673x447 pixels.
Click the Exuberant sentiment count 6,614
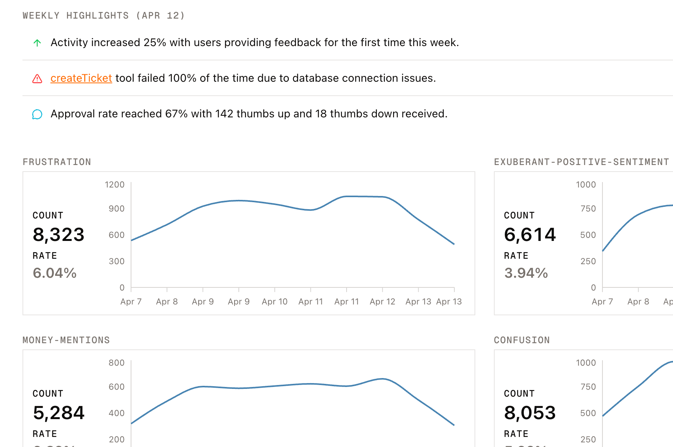530,235
